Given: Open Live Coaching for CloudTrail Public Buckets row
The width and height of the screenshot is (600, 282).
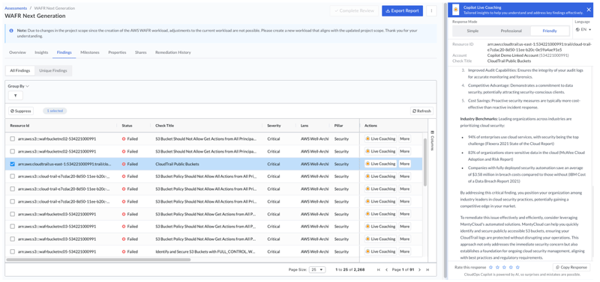Looking at the screenshot, I should 380,164.
